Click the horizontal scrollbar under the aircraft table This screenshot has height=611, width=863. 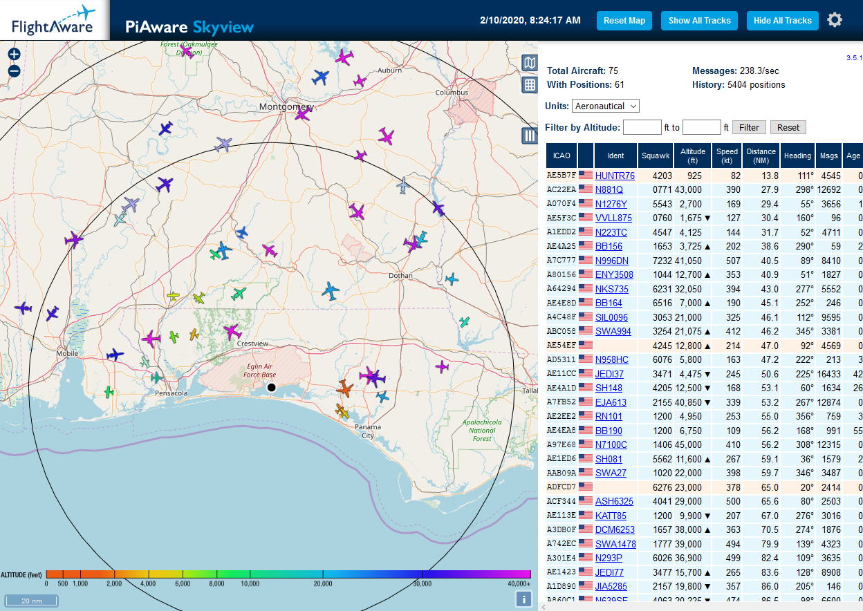pos(700,606)
